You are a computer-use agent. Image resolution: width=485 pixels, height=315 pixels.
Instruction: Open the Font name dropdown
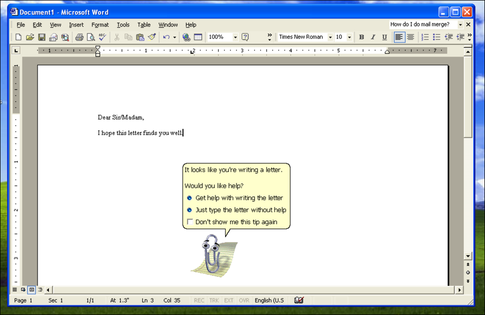click(331, 37)
